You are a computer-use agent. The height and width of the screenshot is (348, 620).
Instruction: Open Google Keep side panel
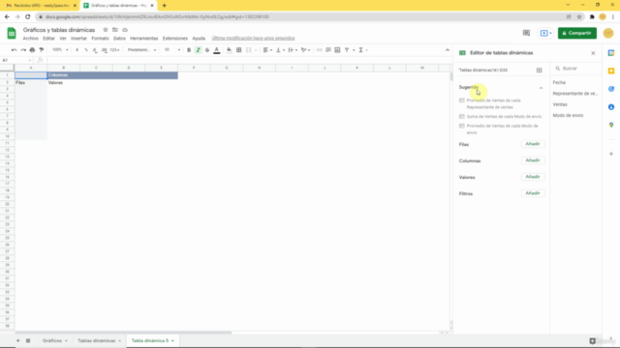[611, 71]
